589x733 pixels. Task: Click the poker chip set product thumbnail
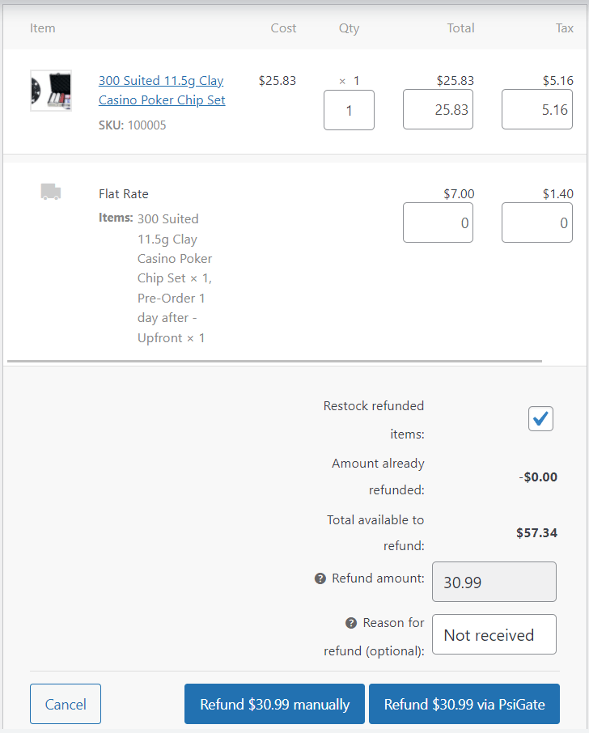pyautogui.click(x=51, y=90)
